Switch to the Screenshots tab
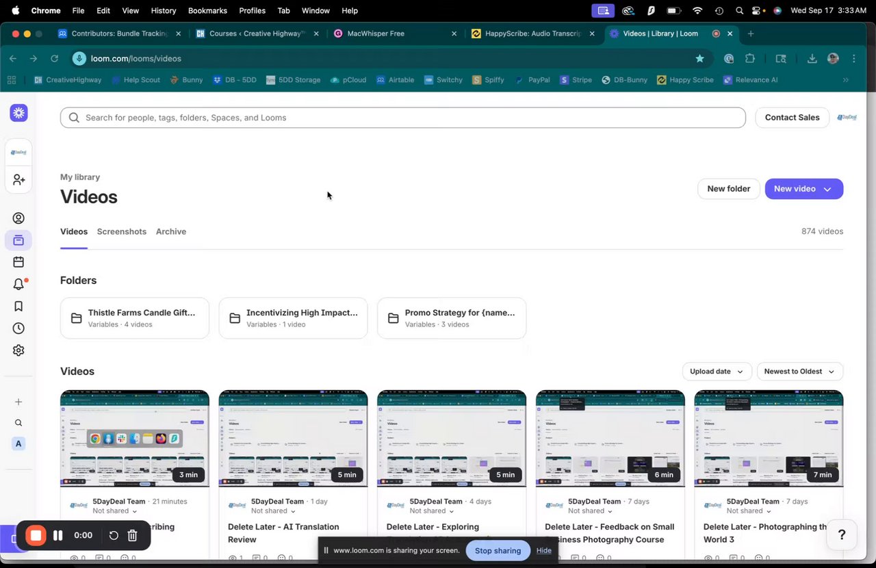Image resolution: width=876 pixels, height=568 pixels. point(122,231)
